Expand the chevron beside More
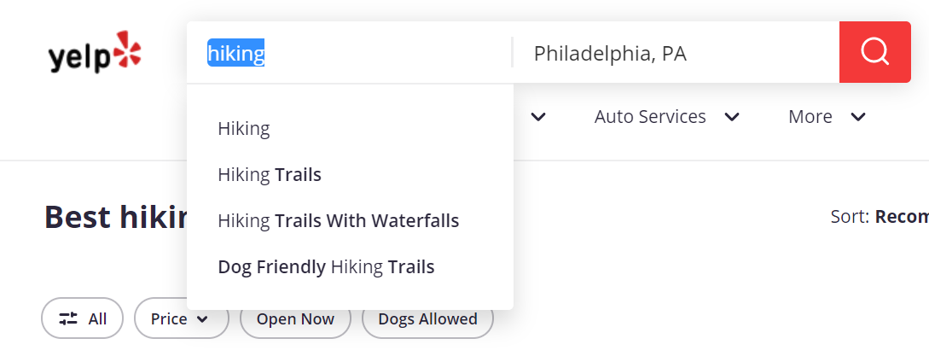Screen dimensions: 929x362 pos(858,117)
